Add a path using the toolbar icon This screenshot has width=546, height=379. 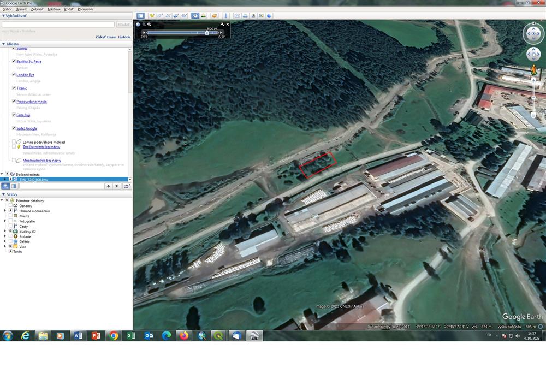click(x=168, y=16)
